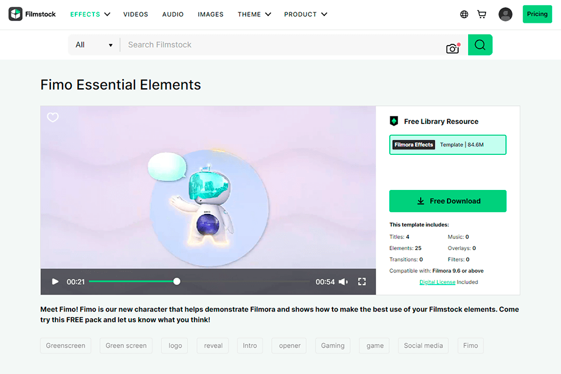Select the Fimo tag
561x374 pixels.
tap(470, 345)
